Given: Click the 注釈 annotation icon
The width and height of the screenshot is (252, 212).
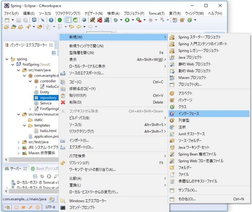Looking at the screenshot, I should (172, 127).
